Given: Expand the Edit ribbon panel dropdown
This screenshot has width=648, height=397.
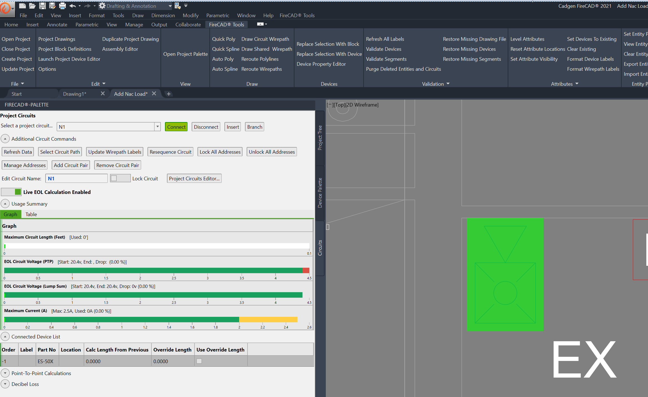Looking at the screenshot, I should click(104, 84).
